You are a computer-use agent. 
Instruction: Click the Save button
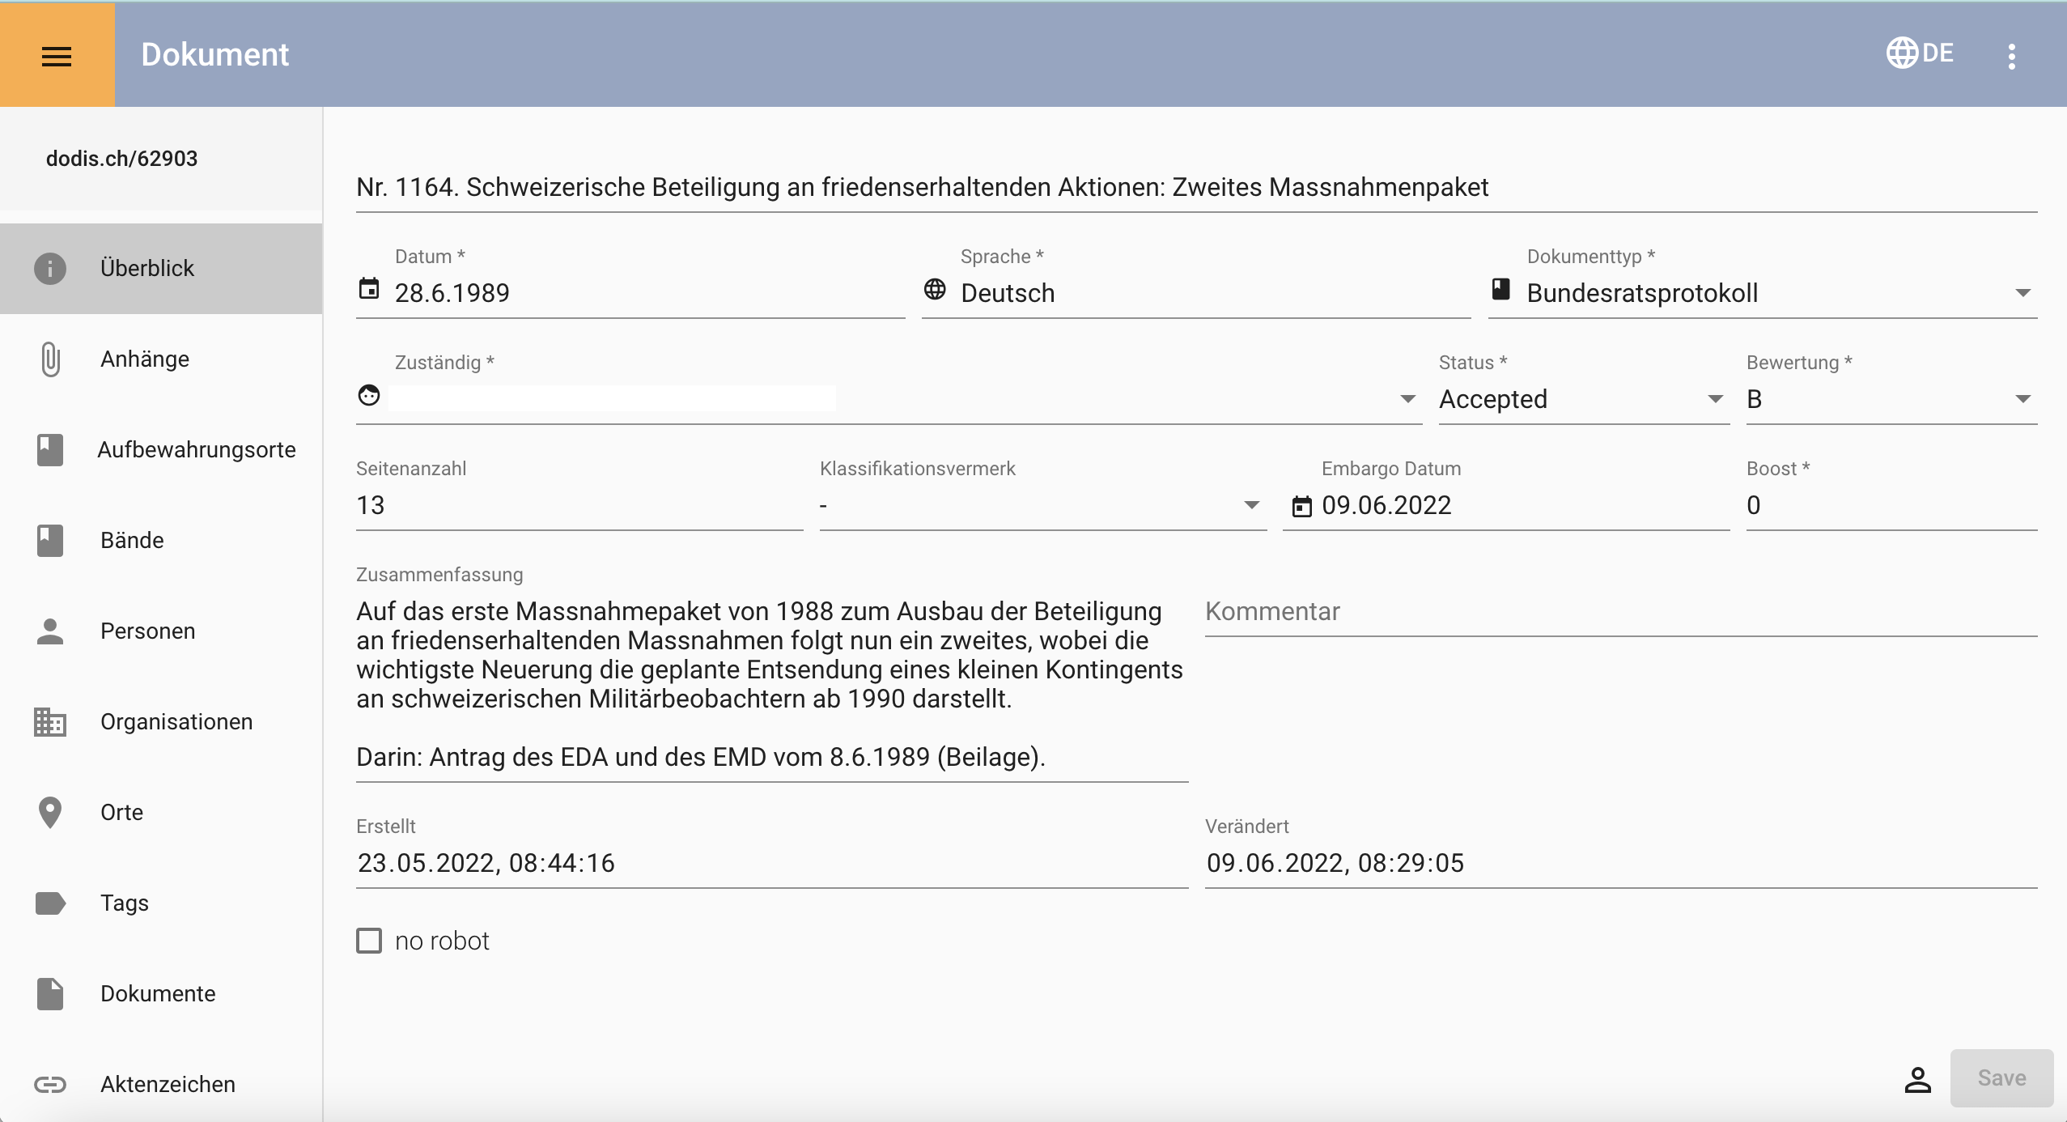2001,1078
